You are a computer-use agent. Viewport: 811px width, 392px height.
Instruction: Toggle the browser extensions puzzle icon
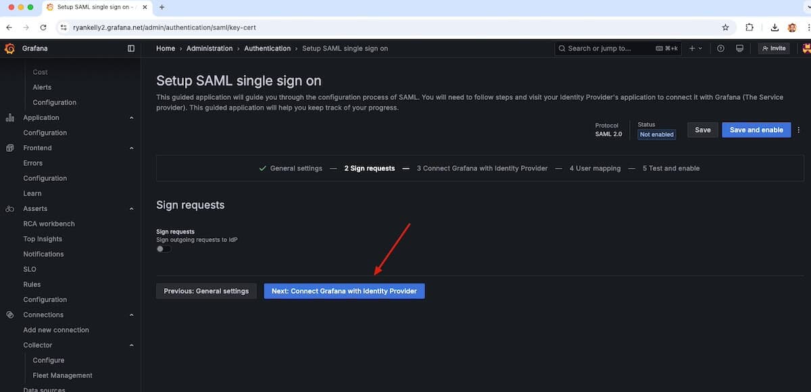click(x=749, y=27)
